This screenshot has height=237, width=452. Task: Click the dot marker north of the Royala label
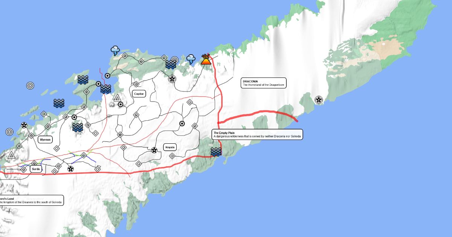tap(182, 123)
